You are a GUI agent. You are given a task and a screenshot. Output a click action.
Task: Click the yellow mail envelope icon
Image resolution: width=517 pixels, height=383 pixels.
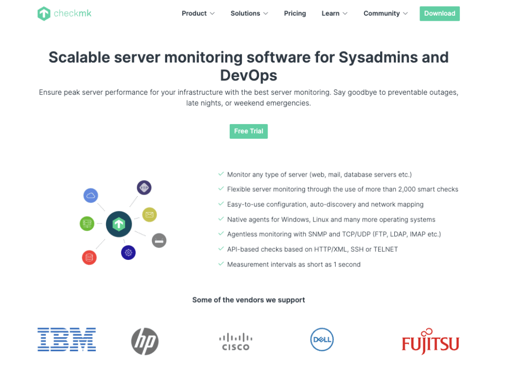point(149,214)
